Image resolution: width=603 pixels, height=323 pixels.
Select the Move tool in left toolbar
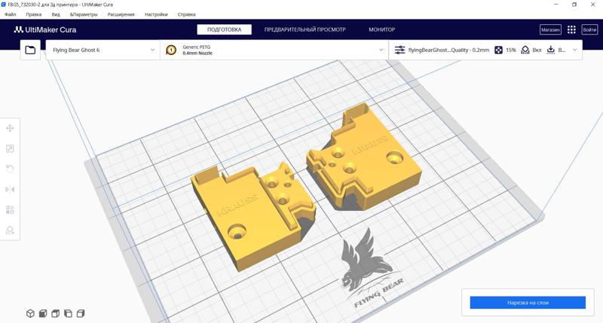point(10,128)
